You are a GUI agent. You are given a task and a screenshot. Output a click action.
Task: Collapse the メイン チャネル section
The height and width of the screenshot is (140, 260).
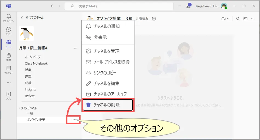click(19, 108)
